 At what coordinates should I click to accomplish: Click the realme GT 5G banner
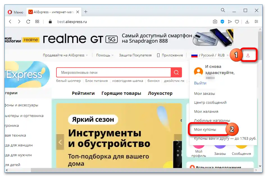coord(119,38)
